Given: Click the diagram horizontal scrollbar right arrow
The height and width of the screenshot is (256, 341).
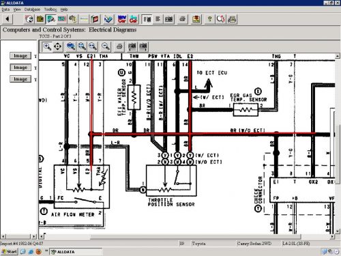Looking at the screenshot, I should (332, 237).
